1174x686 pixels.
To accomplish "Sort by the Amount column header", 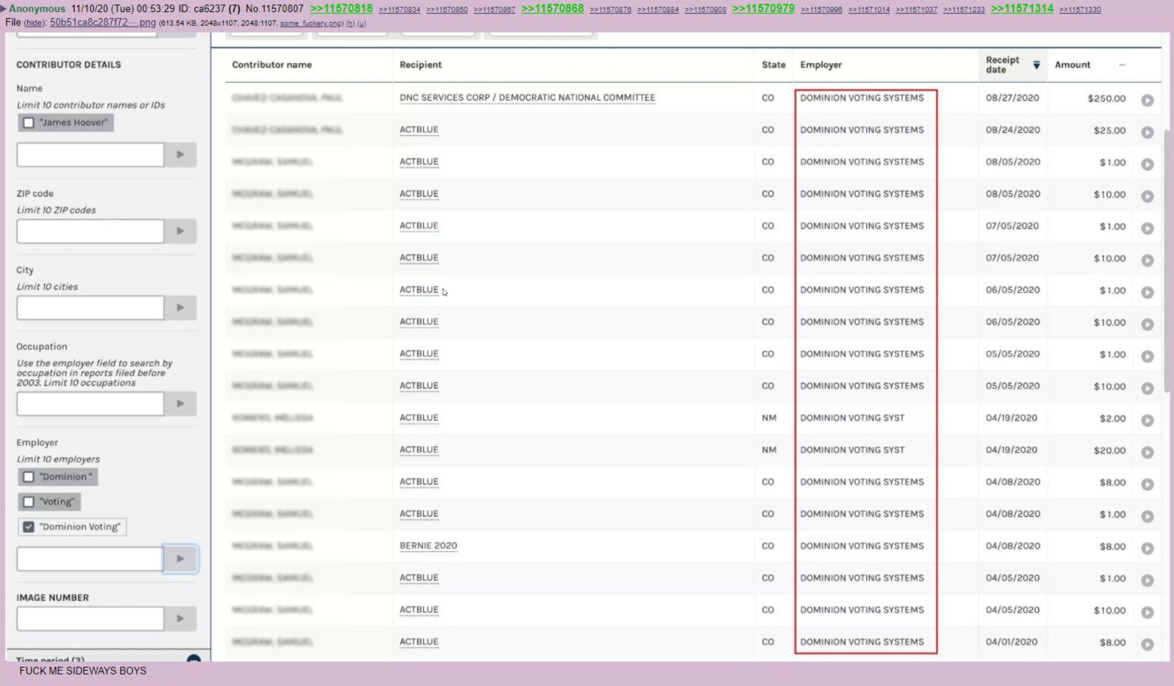I will [1072, 65].
